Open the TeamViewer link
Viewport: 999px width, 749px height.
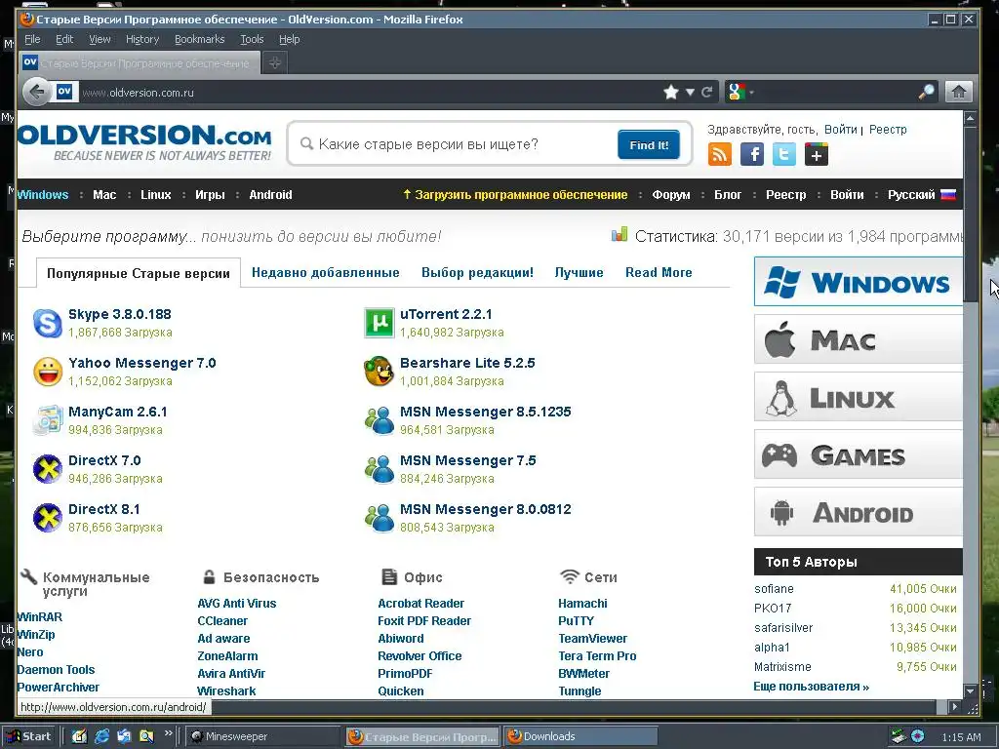[x=592, y=638]
